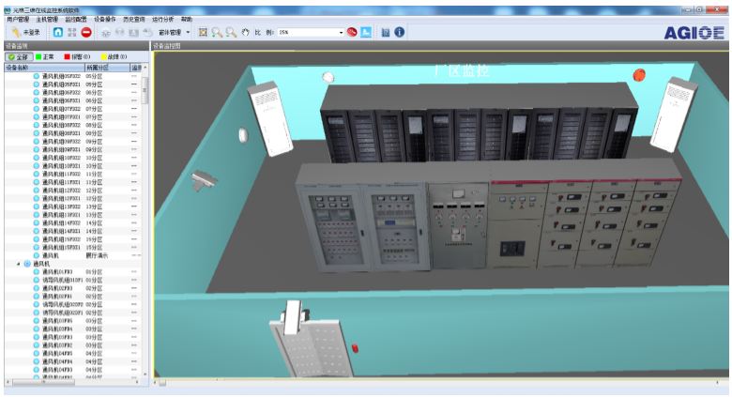Click the blue home view icon

click(x=58, y=32)
